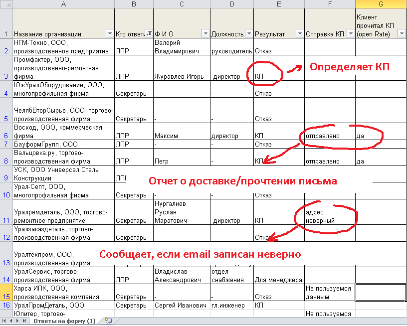Click 'отправлено' in Восход row

point(330,132)
